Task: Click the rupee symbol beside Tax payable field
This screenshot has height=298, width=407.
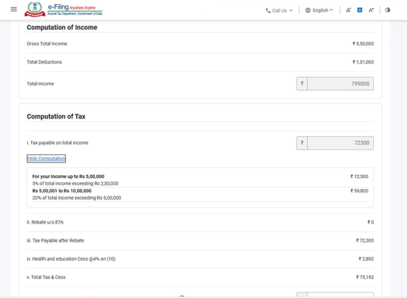Action: [x=302, y=143]
